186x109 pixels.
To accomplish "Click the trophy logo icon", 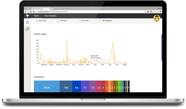I will (x=27, y=16).
